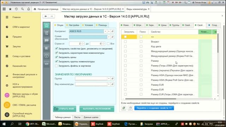Screen dimensions: 226x127
Task: Switch to Цены tab
Action: tap(162, 25)
